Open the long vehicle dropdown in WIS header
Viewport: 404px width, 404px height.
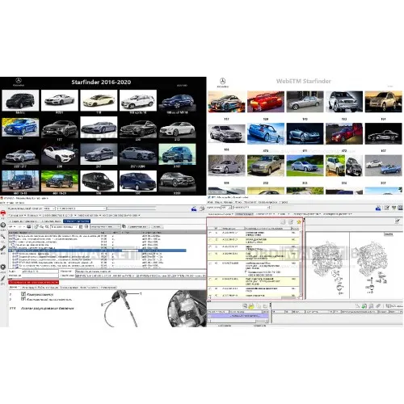81,208
